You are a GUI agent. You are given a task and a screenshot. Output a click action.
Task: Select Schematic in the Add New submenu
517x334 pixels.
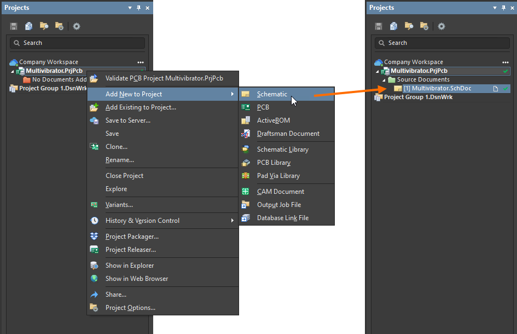coord(272,94)
